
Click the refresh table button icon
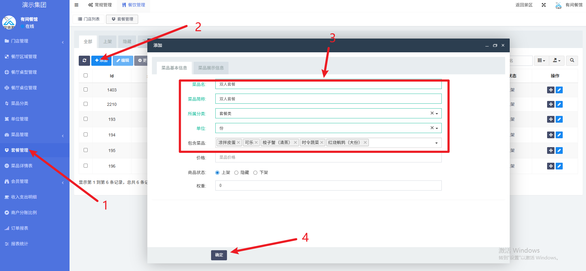[84, 61]
